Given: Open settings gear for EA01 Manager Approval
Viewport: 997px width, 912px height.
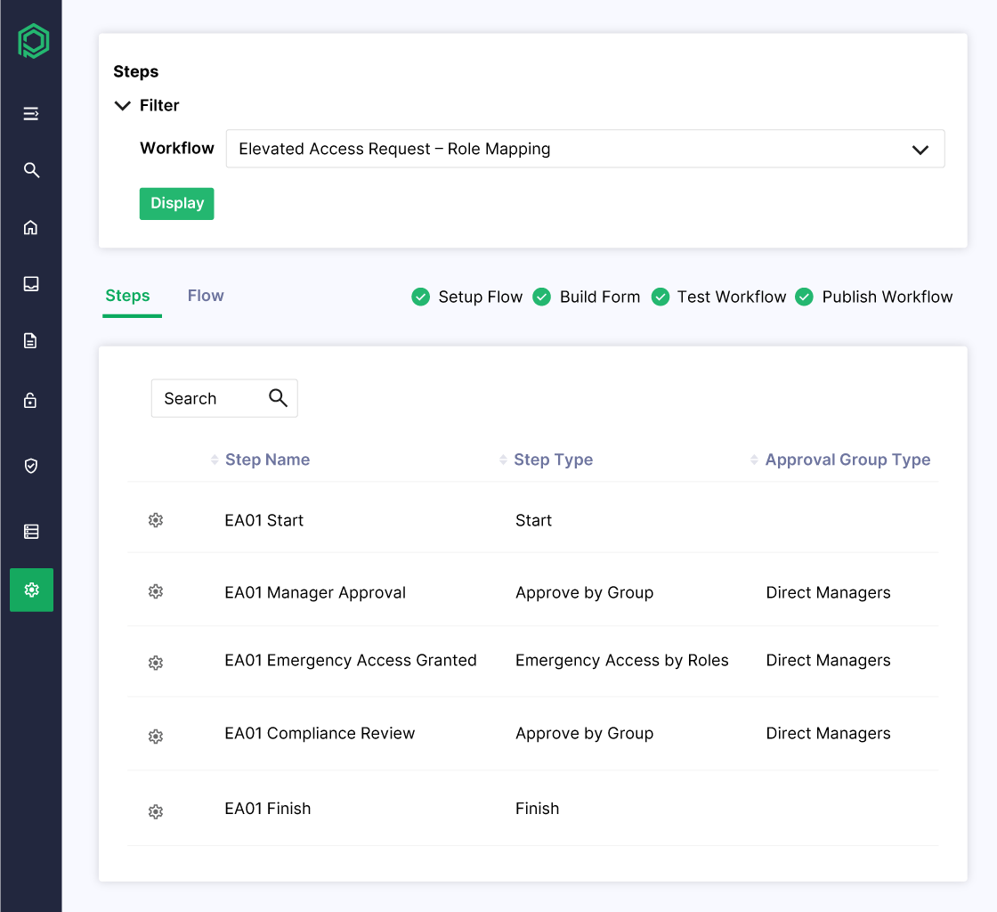Looking at the screenshot, I should coord(156,591).
